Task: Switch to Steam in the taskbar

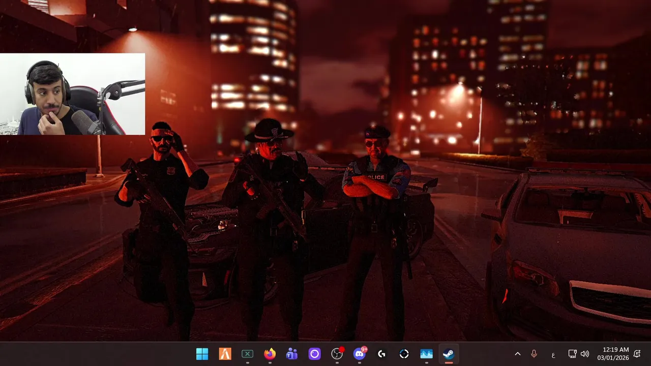Action: (x=449, y=354)
